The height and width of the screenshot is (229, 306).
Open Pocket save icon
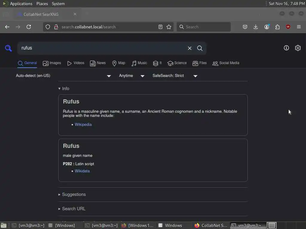(x=245, y=27)
